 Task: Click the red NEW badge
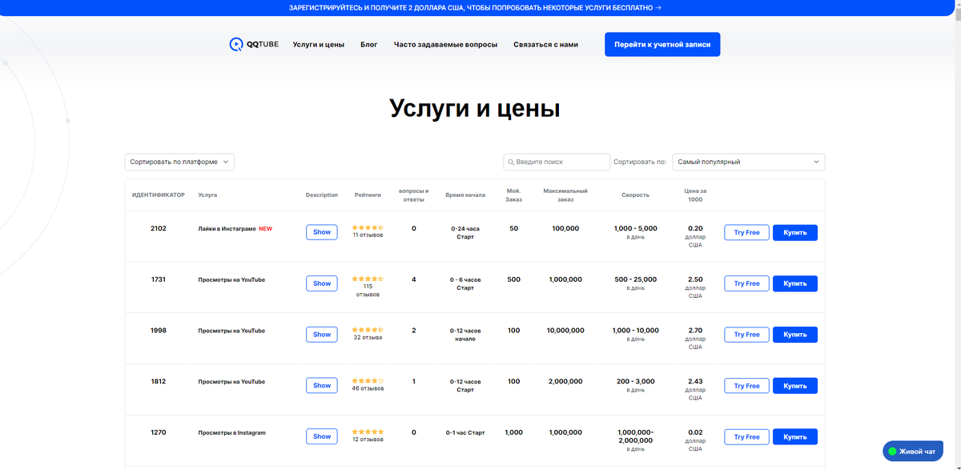pyautogui.click(x=265, y=229)
